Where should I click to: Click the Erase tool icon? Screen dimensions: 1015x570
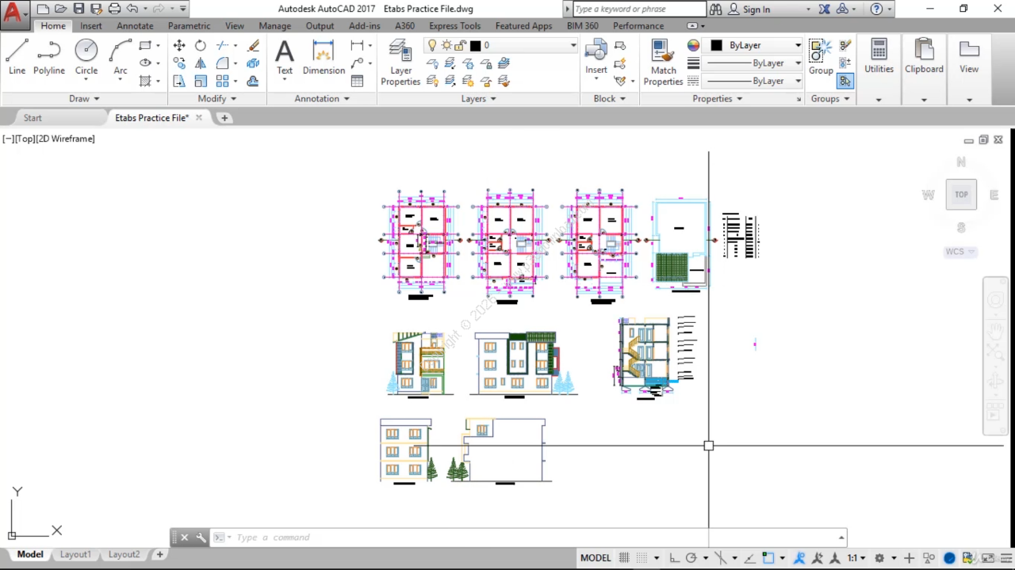[x=253, y=45]
